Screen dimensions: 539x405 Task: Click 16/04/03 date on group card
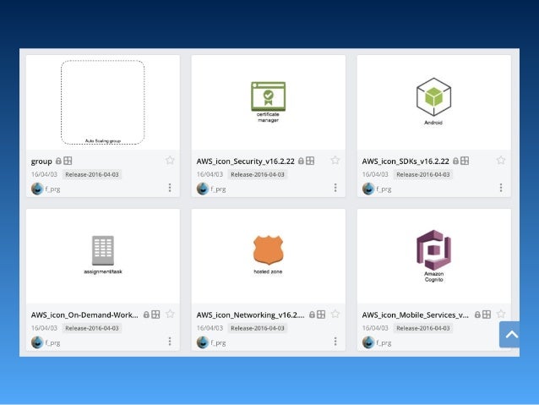click(x=44, y=174)
